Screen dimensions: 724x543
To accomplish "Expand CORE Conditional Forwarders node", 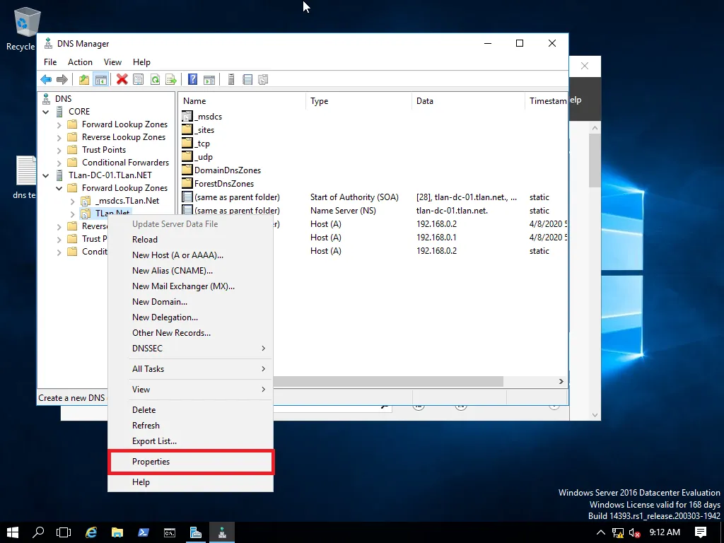I will pos(59,163).
